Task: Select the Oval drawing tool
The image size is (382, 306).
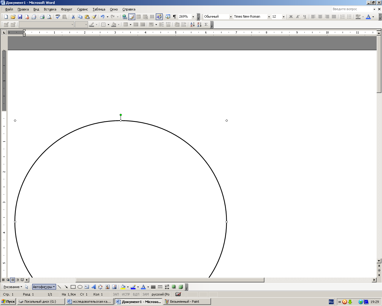Action: point(80,287)
